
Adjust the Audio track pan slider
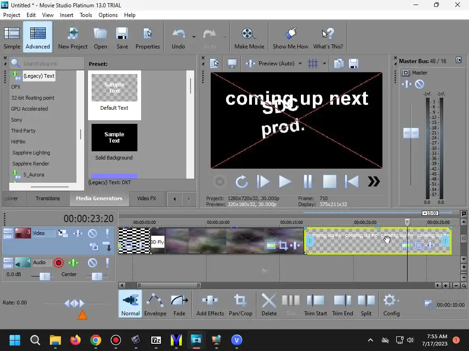pos(97,277)
